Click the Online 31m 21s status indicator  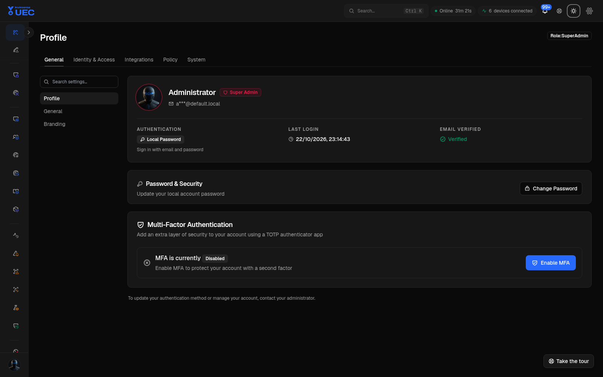click(x=453, y=11)
